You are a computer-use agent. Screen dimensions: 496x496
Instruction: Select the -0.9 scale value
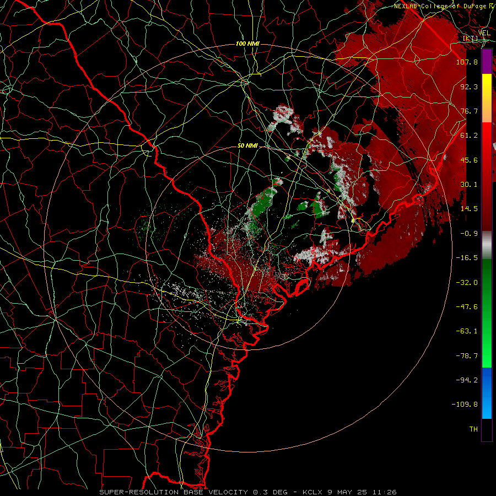coord(469,234)
